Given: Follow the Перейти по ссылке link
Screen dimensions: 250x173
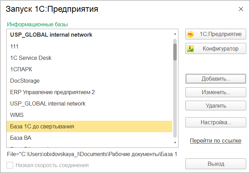Looking at the screenshot, I should pos(215,141).
